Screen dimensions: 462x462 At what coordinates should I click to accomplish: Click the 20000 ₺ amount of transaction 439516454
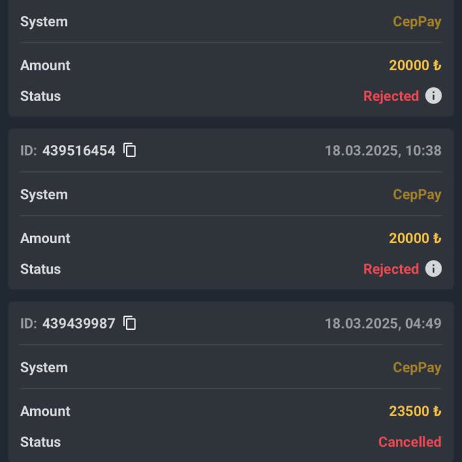click(414, 238)
